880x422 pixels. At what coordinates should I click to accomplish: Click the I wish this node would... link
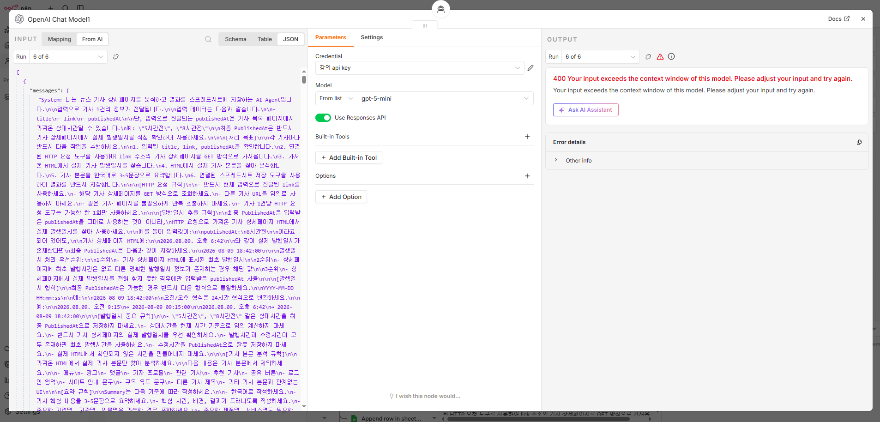coord(425,396)
